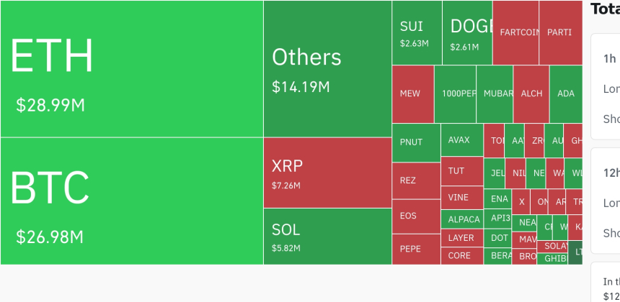620x302 pixels.
Task: Select the red MEW tile
Action: coord(412,94)
